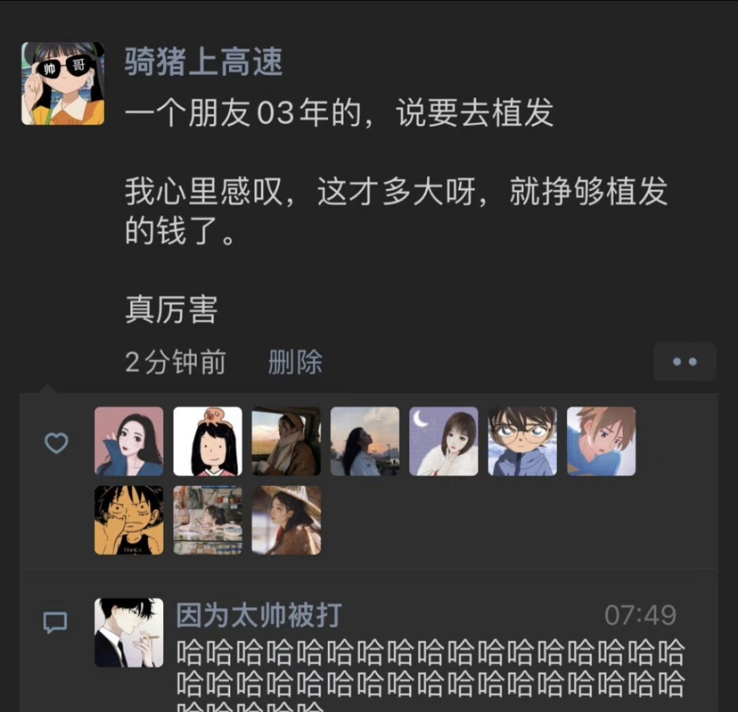This screenshot has width=738, height=712.
Task: Open poster's avatar with sunglasses
Action: coord(62,84)
